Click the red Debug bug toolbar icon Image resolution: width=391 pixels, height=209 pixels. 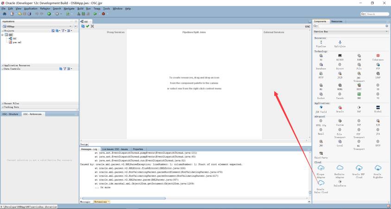103,14
